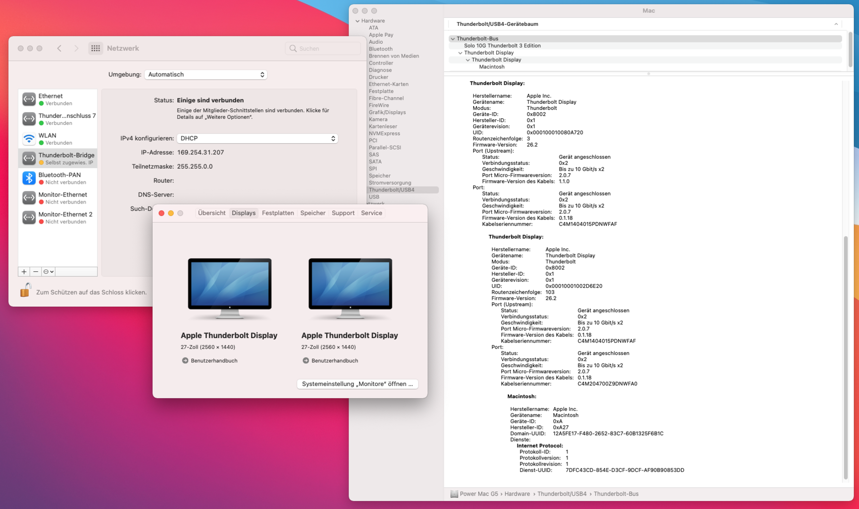This screenshot has height=509, width=859.
Task: Switch to the Service tab
Action: click(x=372, y=213)
